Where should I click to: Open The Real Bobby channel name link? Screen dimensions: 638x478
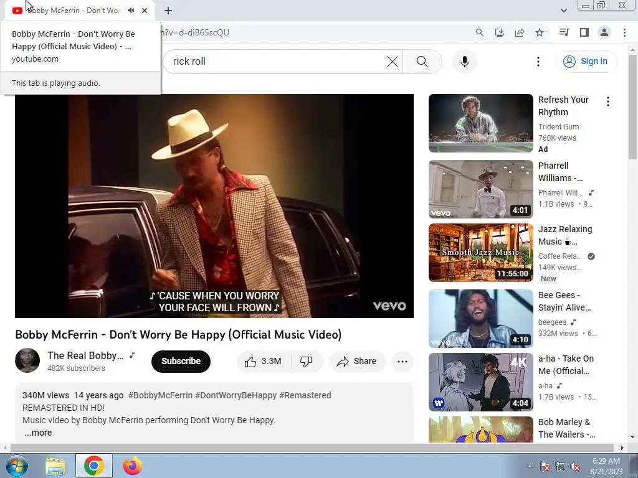click(85, 355)
